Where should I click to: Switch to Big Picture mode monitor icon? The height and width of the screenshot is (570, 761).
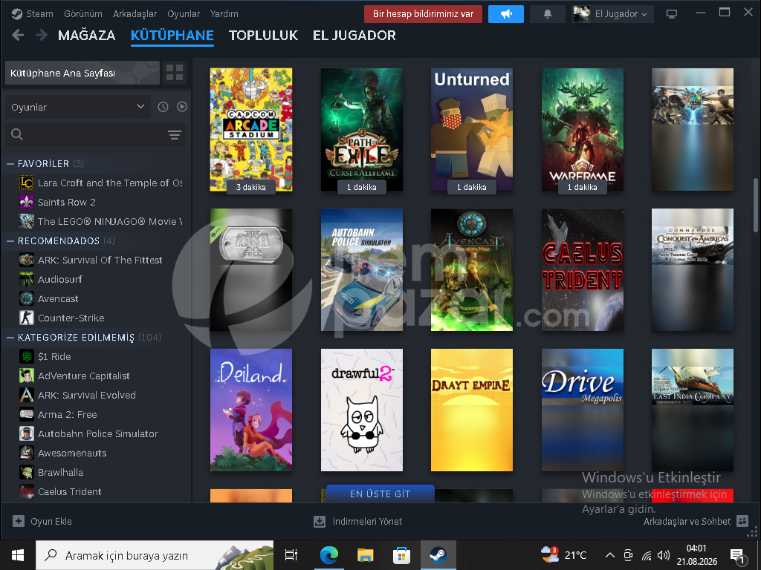(x=672, y=14)
